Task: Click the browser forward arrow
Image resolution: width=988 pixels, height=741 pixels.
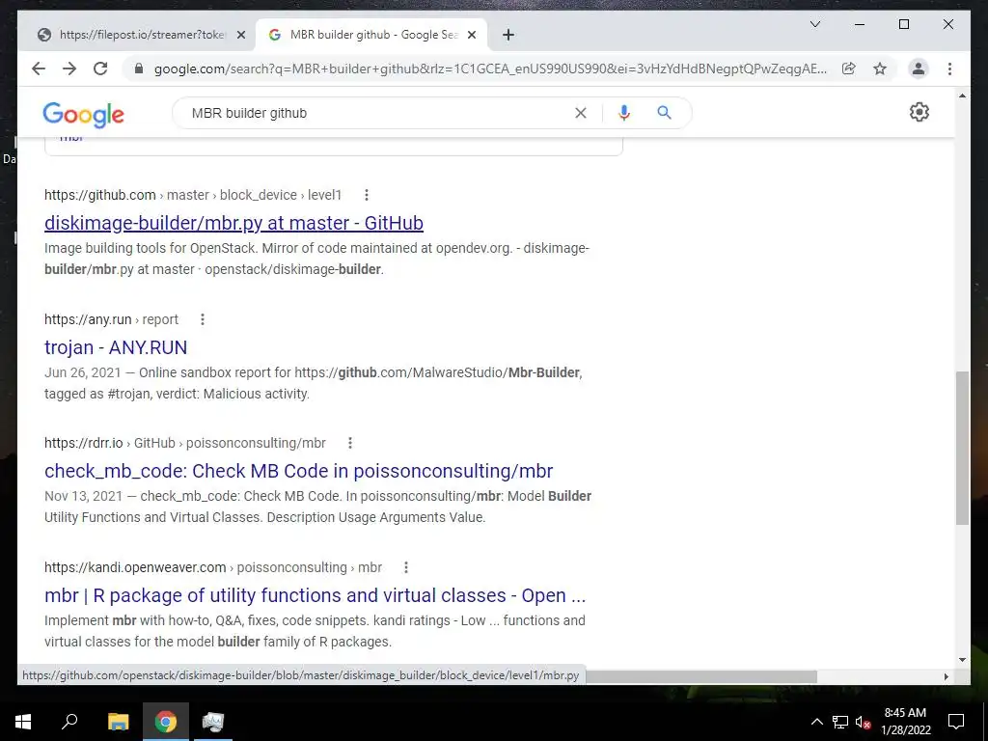Action: click(69, 69)
